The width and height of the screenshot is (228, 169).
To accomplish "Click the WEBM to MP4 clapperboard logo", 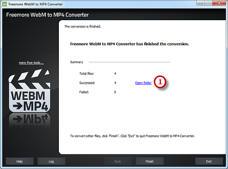I will pos(29,91).
